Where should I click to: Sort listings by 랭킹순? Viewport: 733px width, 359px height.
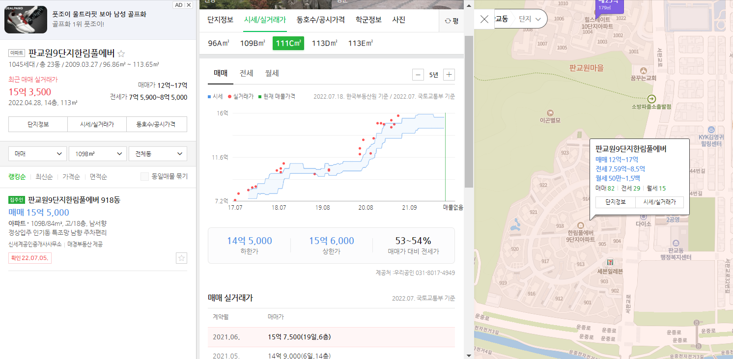point(17,176)
